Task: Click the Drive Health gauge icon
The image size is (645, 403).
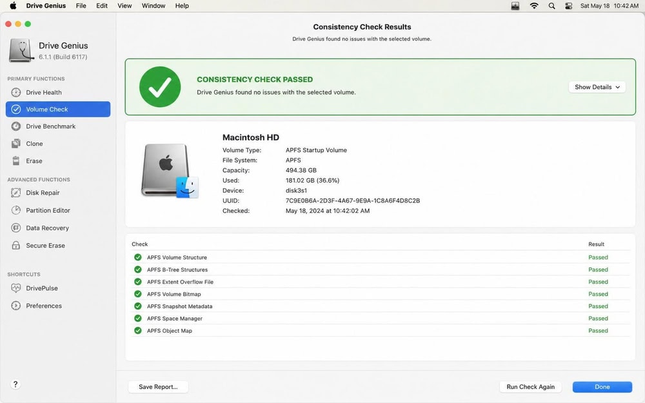Action: [15, 92]
